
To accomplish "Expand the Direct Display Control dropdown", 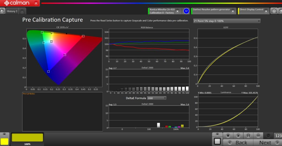I will (266, 11).
